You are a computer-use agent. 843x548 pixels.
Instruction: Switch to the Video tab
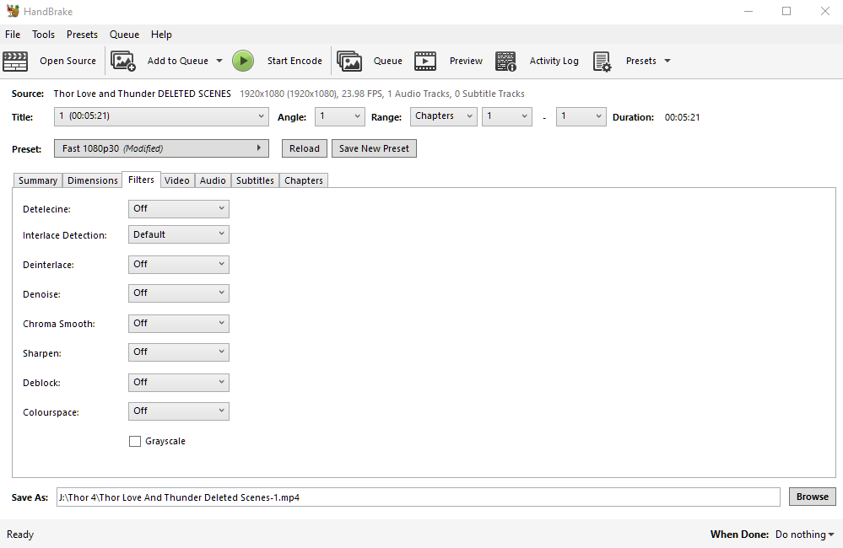click(x=177, y=180)
